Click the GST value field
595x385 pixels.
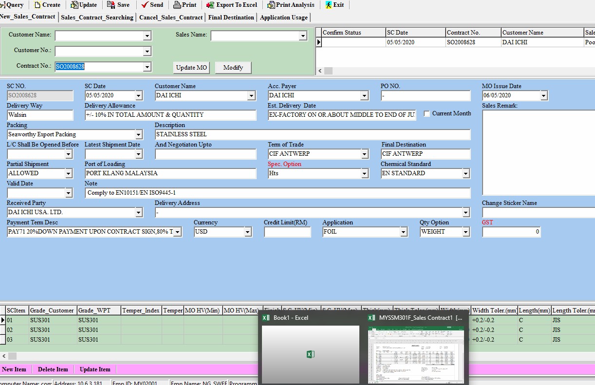point(511,232)
